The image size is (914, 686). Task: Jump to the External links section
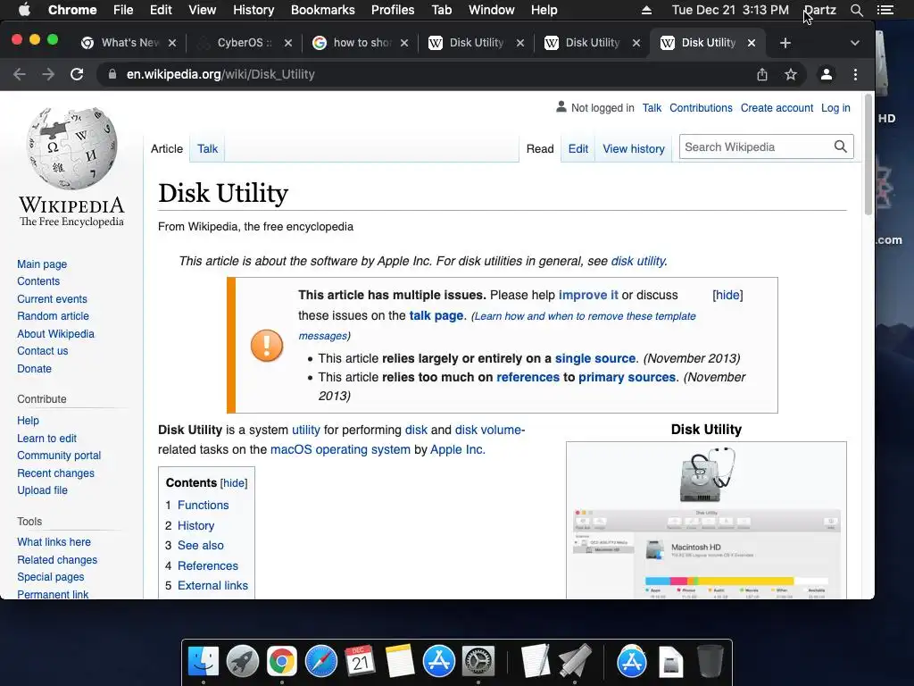[212, 586]
